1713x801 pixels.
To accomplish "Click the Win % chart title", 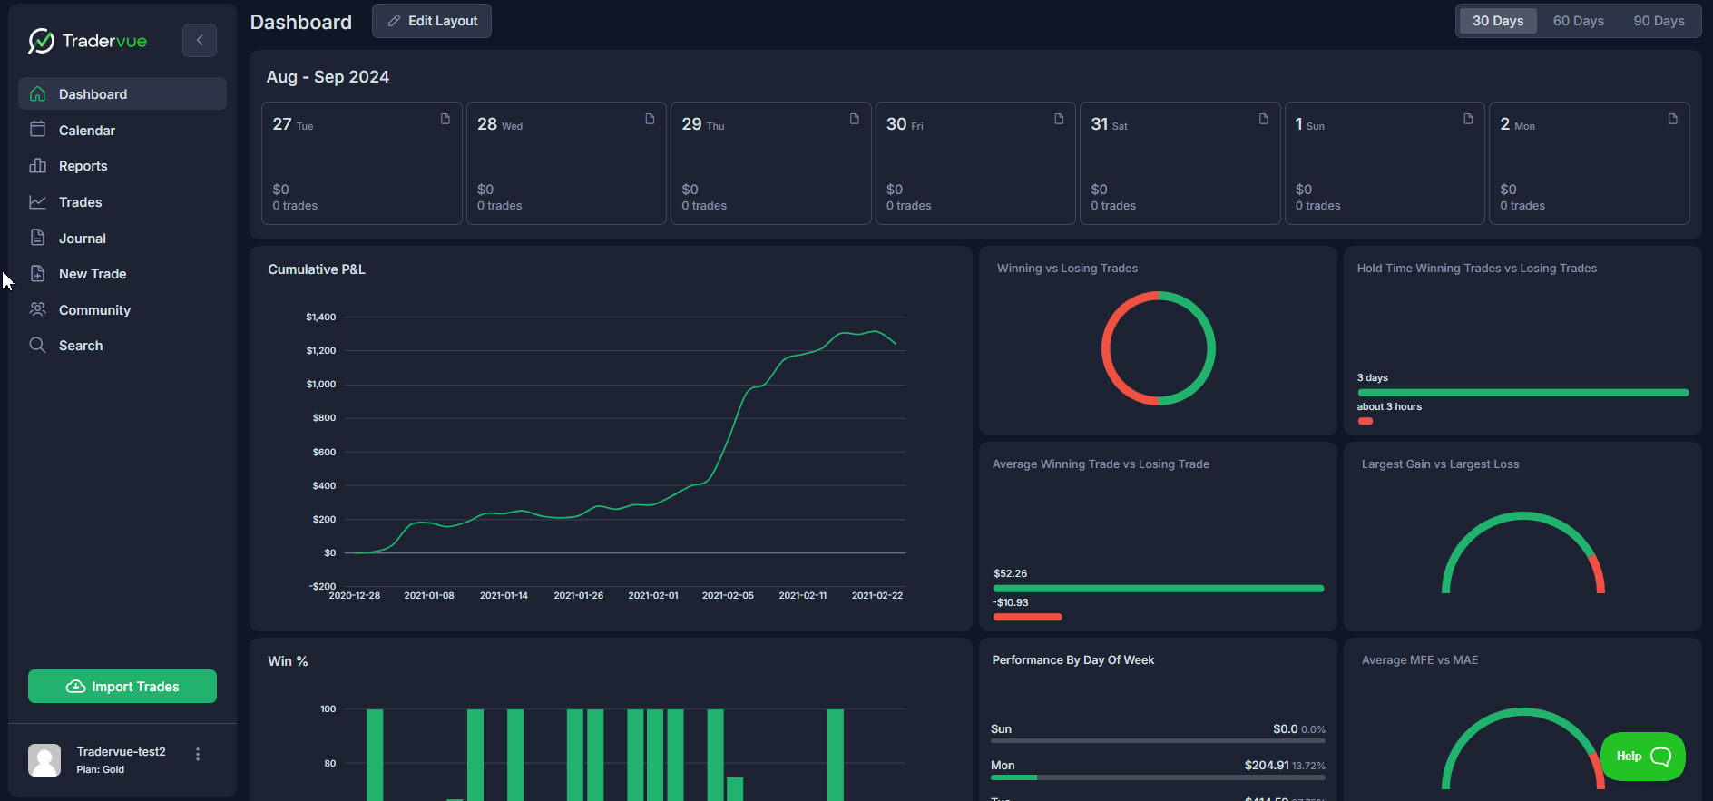I will (x=288, y=661).
